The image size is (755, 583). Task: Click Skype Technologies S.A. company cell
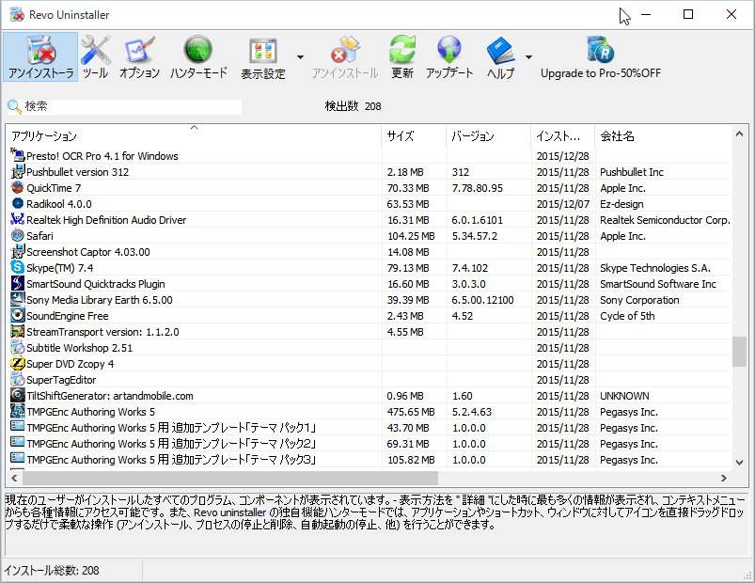pyautogui.click(x=655, y=268)
